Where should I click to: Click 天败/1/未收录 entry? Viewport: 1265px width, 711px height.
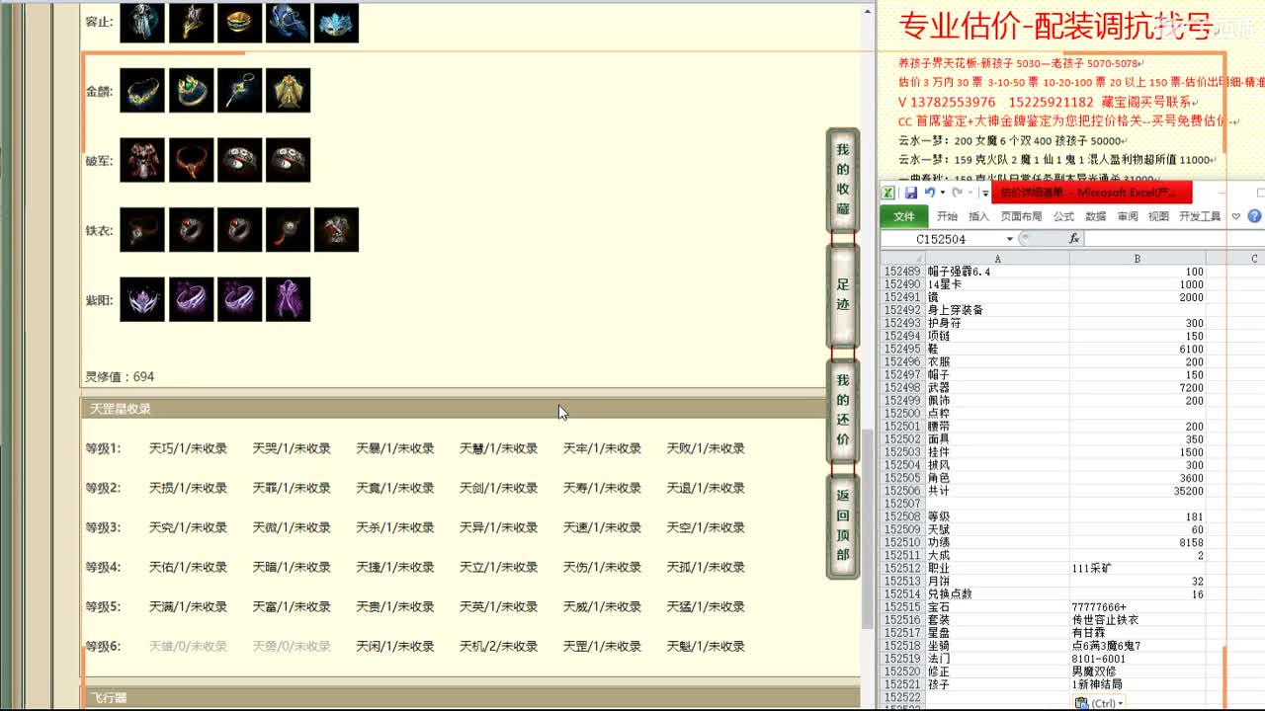(x=706, y=448)
